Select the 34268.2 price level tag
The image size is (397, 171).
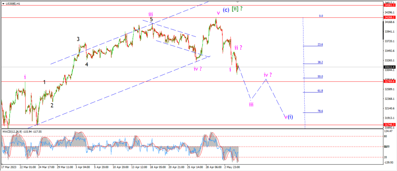pyautogui.click(x=388, y=17)
